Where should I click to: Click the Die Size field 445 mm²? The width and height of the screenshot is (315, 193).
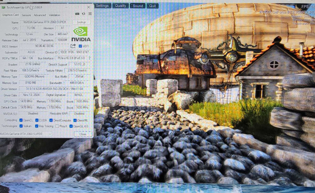click(62, 34)
